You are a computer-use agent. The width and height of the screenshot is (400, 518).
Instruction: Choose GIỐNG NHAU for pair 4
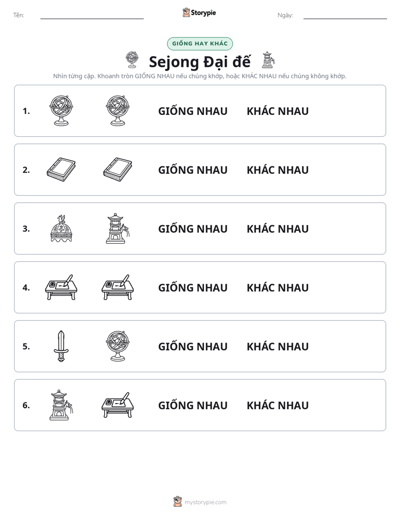point(193,288)
